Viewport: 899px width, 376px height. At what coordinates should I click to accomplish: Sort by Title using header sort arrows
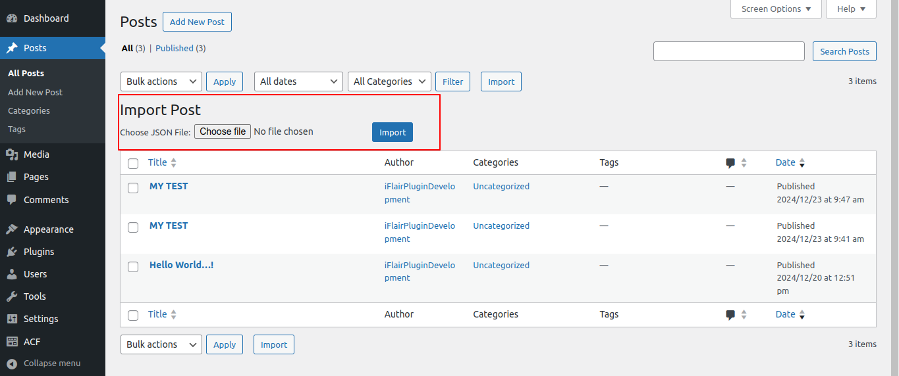(x=174, y=162)
